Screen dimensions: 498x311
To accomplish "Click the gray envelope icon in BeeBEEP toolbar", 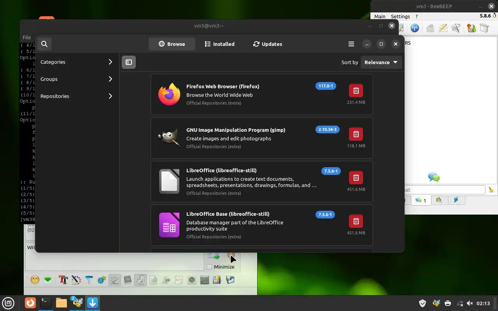I will 430,28.
